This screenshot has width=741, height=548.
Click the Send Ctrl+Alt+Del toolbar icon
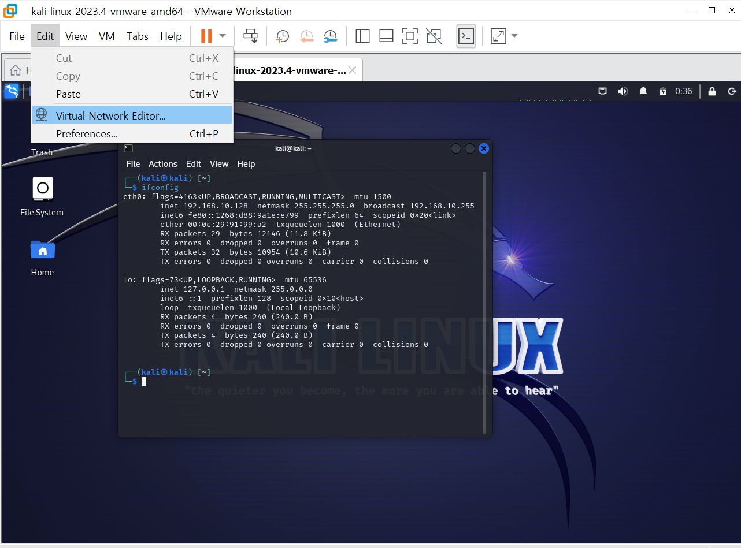pos(250,36)
